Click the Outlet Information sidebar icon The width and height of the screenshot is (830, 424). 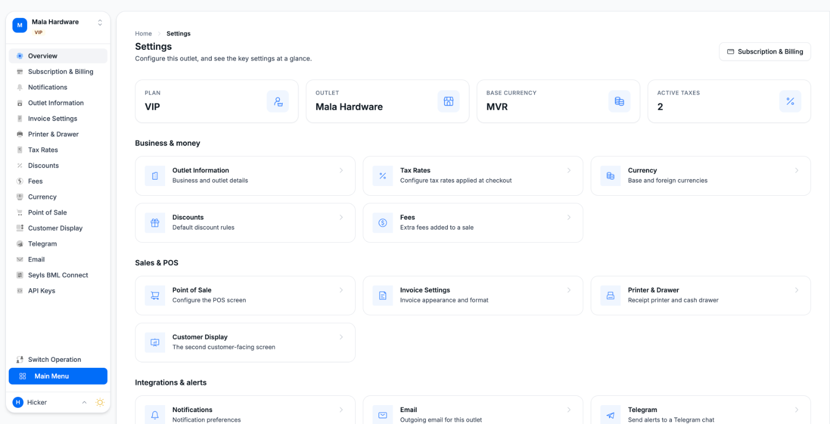click(x=19, y=103)
